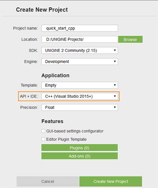The height and width of the screenshot is (188, 158).
Task: Open the Add-ons (0) list
Action: pos(80,156)
